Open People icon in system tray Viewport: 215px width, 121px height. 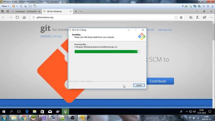pos(181,112)
